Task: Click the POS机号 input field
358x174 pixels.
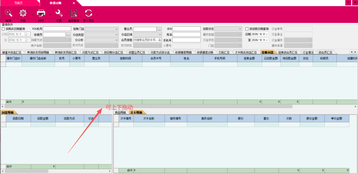Action: pos(57,29)
